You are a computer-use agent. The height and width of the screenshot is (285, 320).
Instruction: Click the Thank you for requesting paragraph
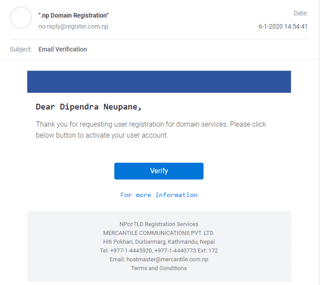(x=151, y=130)
